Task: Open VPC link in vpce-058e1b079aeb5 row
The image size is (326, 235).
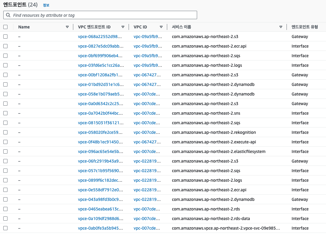Action: point(147,94)
